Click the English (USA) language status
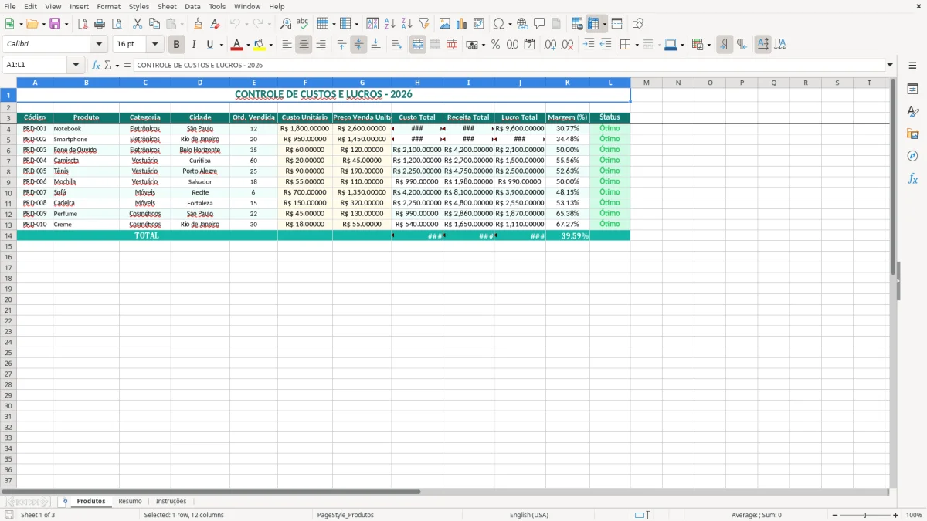927x521 pixels. pyautogui.click(x=529, y=515)
